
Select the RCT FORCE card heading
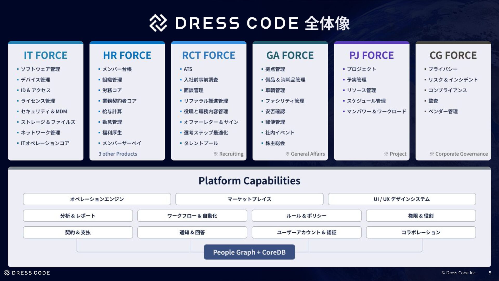pyautogui.click(x=208, y=55)
